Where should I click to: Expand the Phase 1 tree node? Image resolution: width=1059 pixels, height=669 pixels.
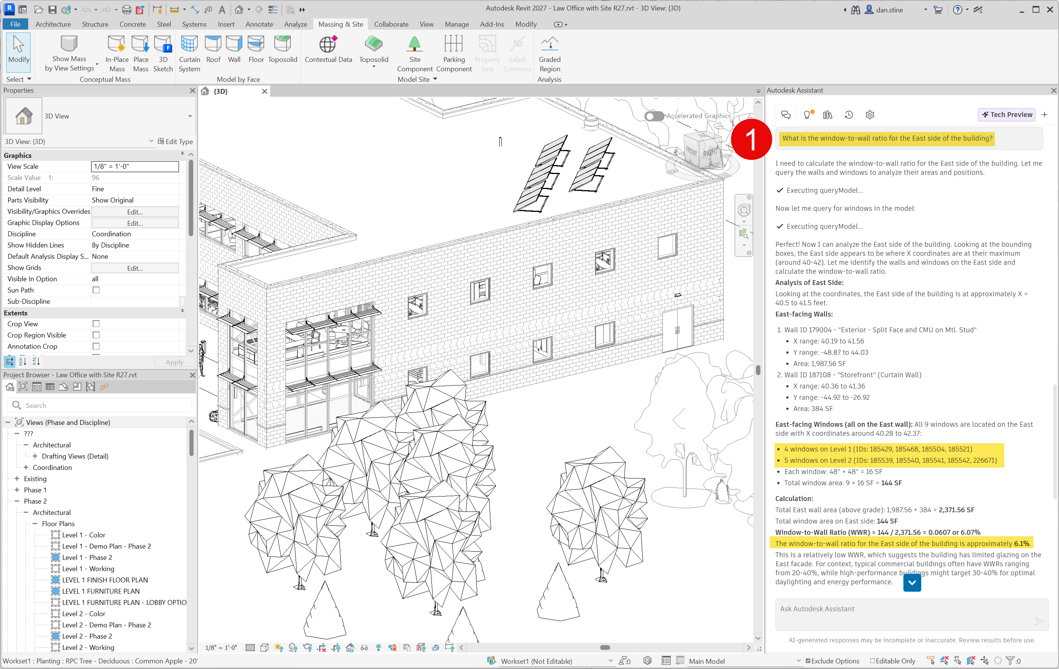click(x=17, y=490)
